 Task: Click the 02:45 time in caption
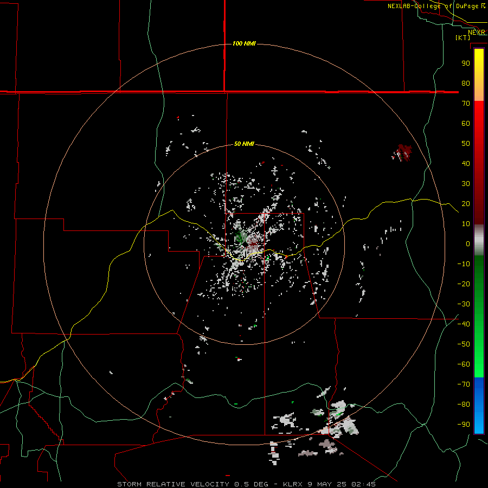363,484
